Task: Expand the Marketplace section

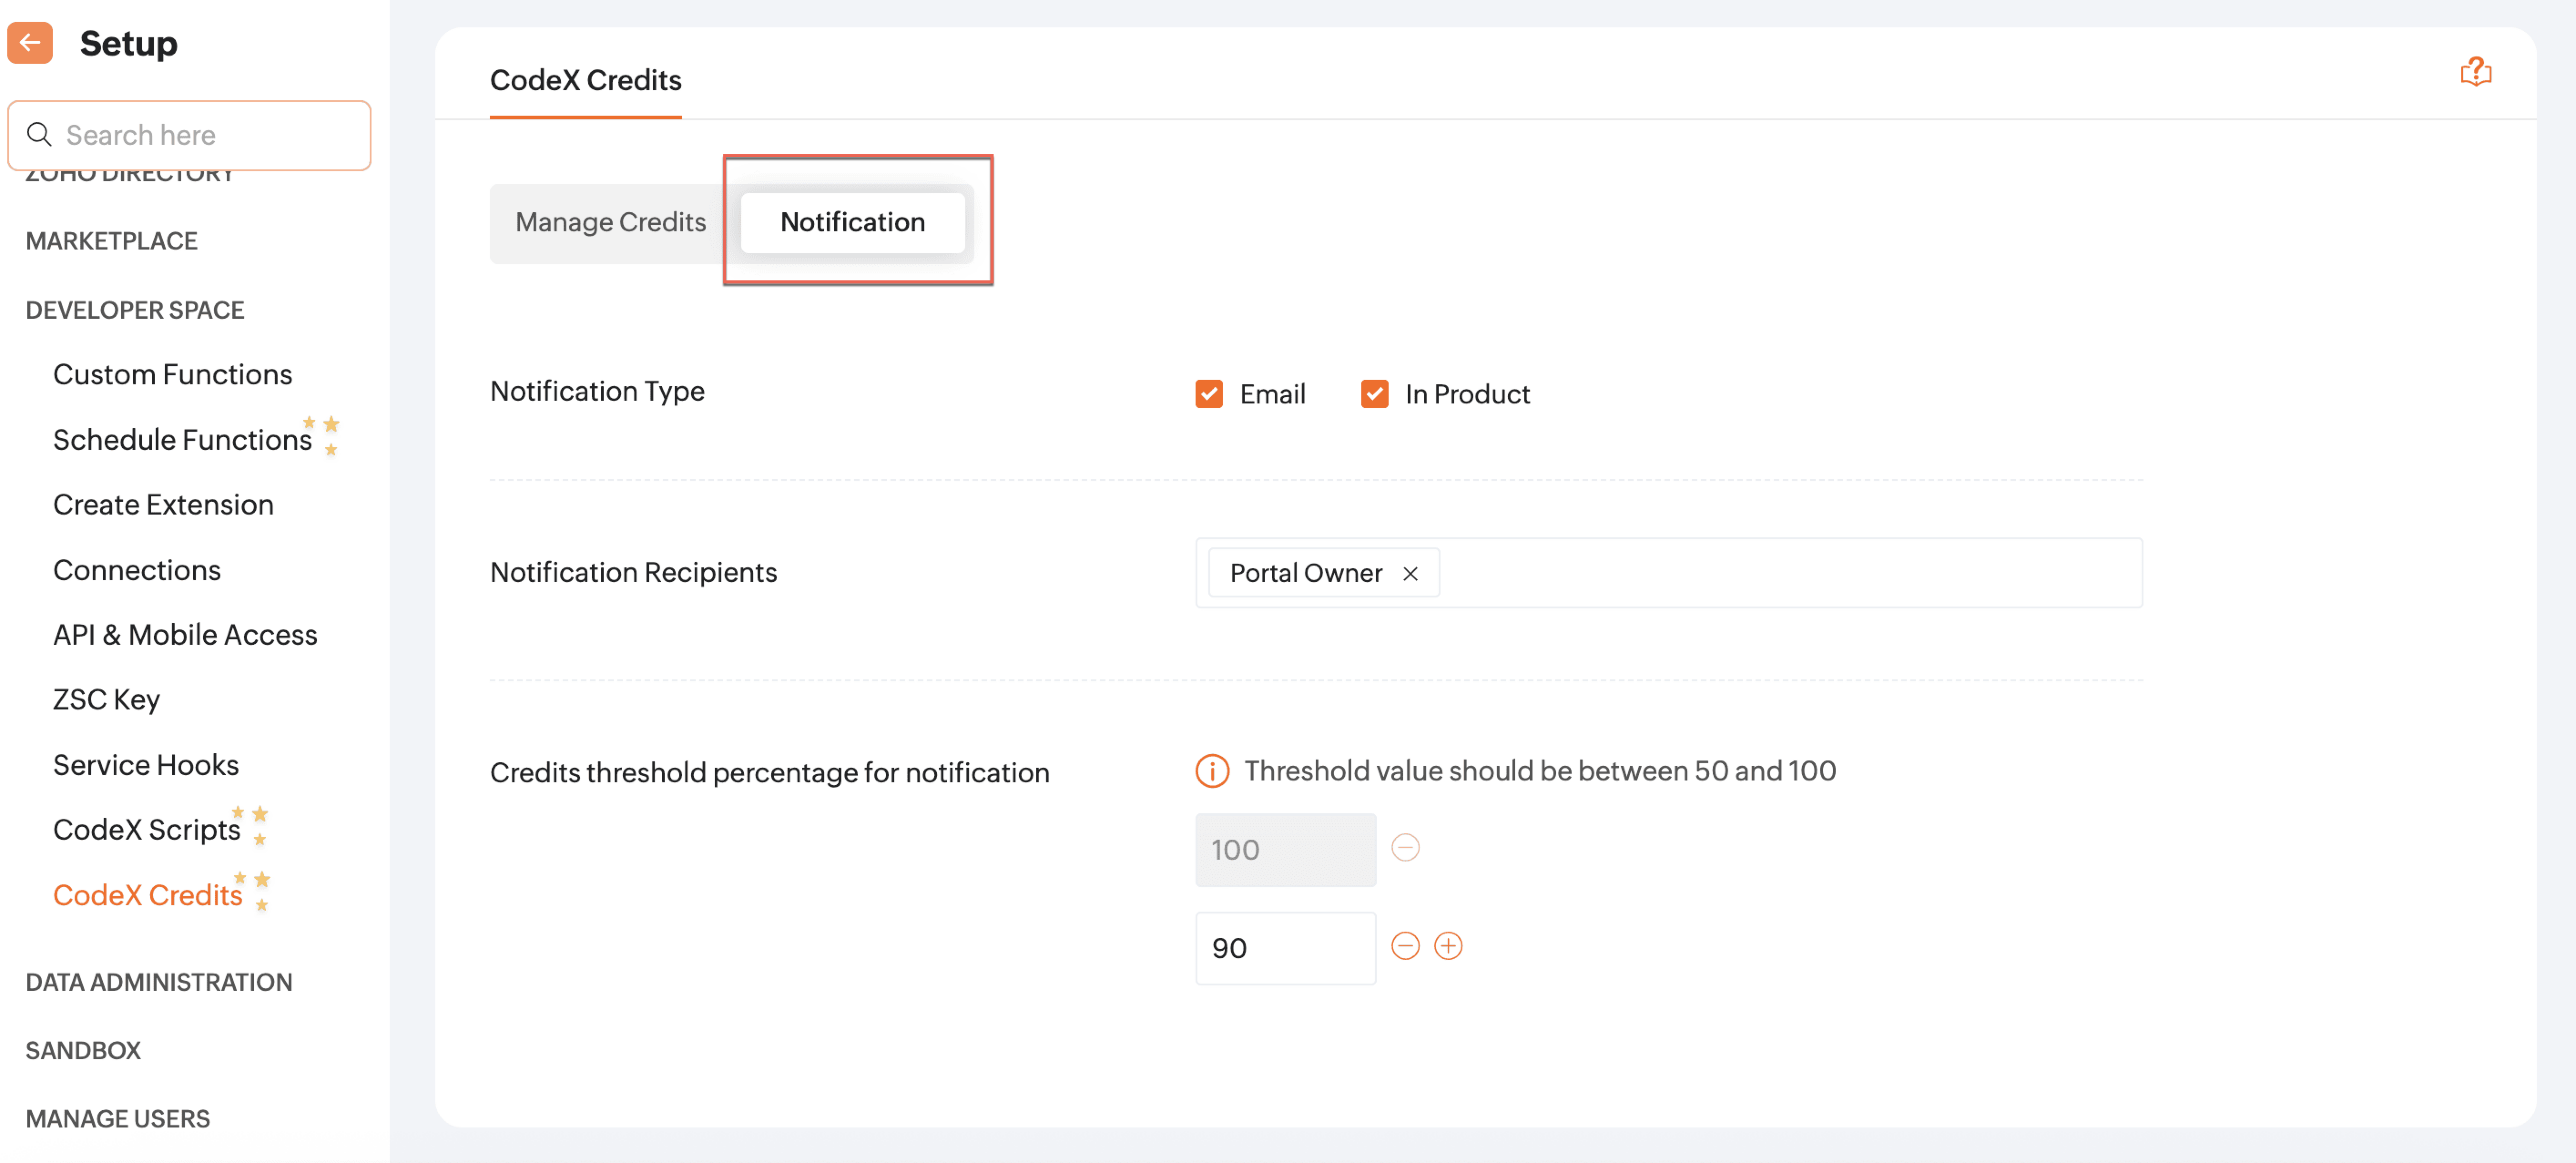Action: 112,241
